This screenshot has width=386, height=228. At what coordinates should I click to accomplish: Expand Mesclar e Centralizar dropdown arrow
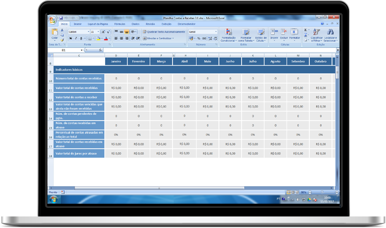coord(173,39)
